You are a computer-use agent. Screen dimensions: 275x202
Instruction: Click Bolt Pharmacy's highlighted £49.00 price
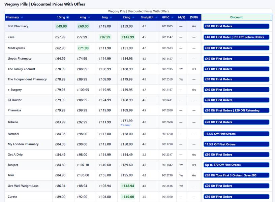[x=61, y=26]
